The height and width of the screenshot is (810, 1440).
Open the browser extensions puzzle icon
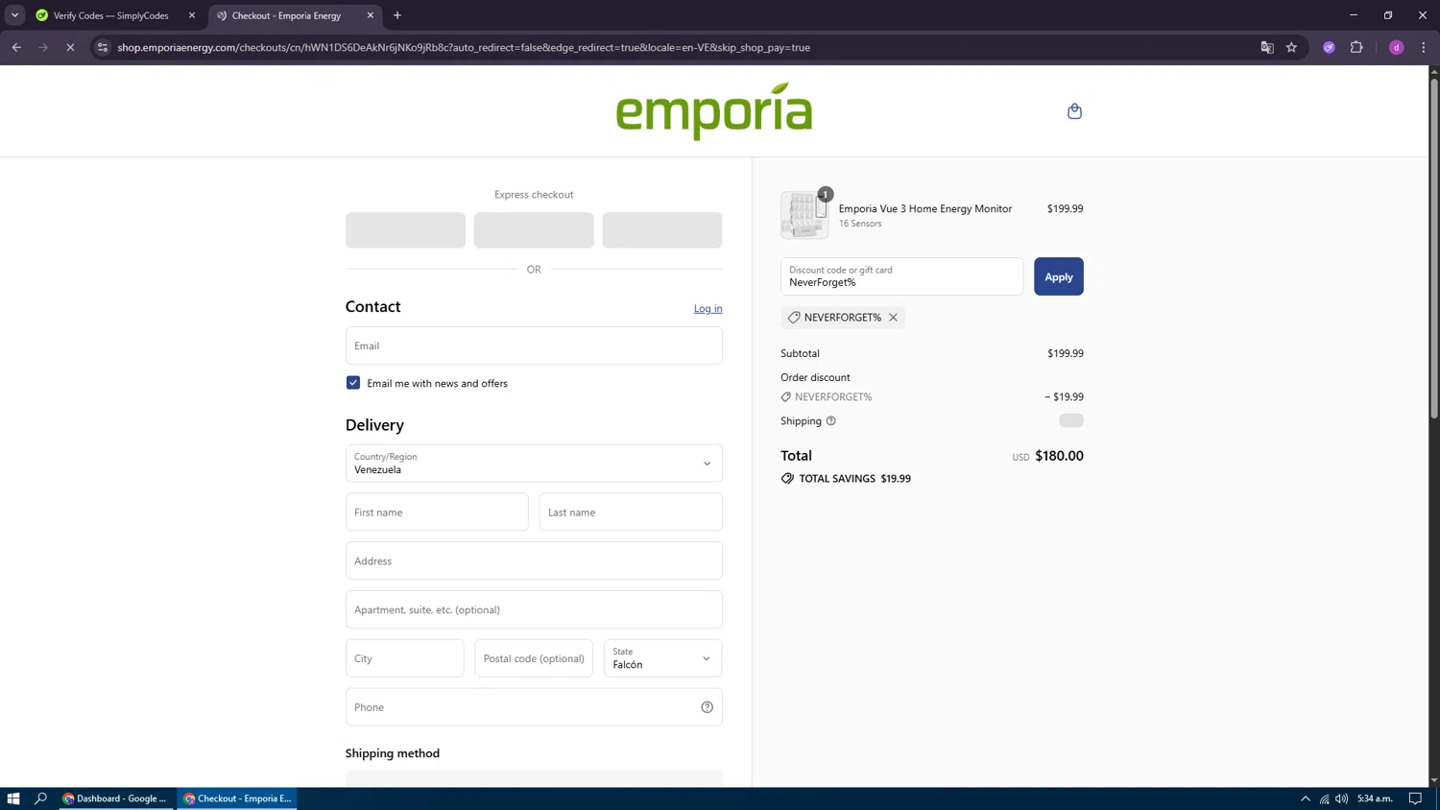[x=1356, y=47]
